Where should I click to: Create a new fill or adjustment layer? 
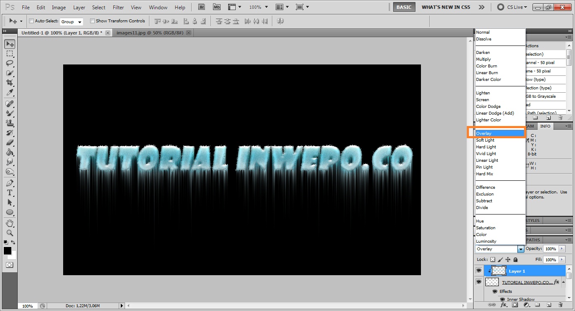(526, 305)
